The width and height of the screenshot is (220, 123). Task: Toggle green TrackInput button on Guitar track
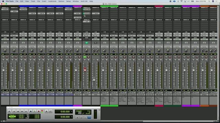(85, 57)
